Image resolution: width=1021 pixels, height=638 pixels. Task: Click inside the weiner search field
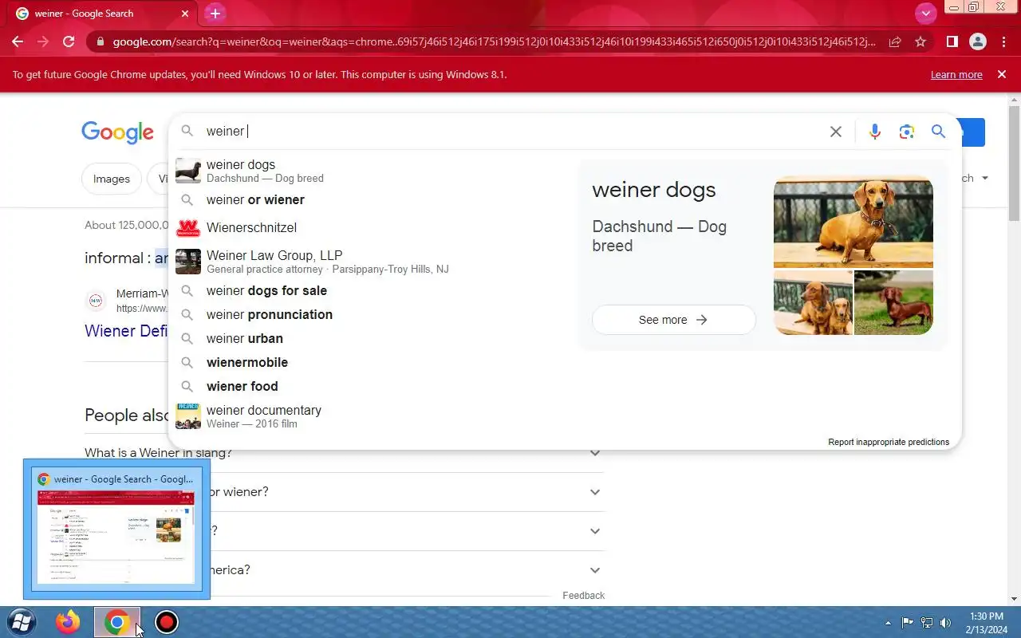pyautogui.click(x=510, y=132)
